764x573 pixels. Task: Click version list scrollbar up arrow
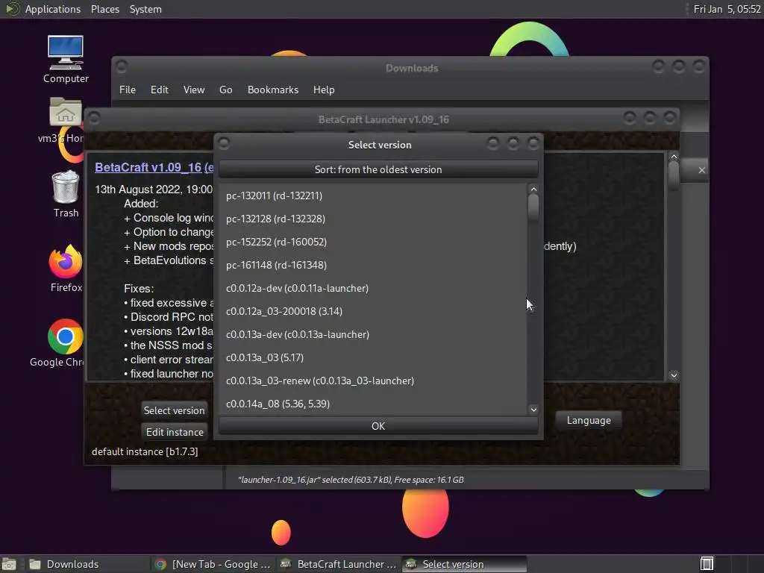click(533, 190)
